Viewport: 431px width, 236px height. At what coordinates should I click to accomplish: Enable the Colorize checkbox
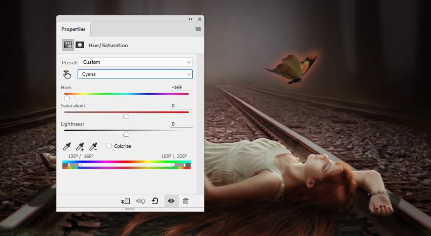(x=109, y=146)
